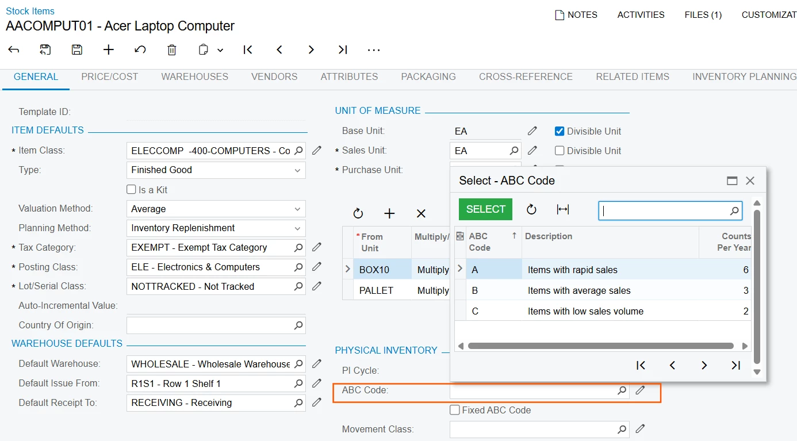
Task: Open the Sales Unit lookup
Action: [x=514, y=151]
